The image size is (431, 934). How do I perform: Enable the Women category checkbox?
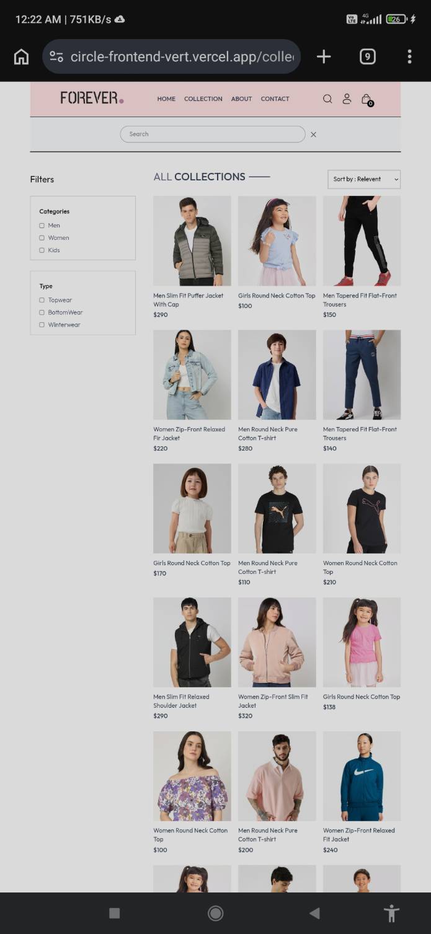click(x=42, y=238)
